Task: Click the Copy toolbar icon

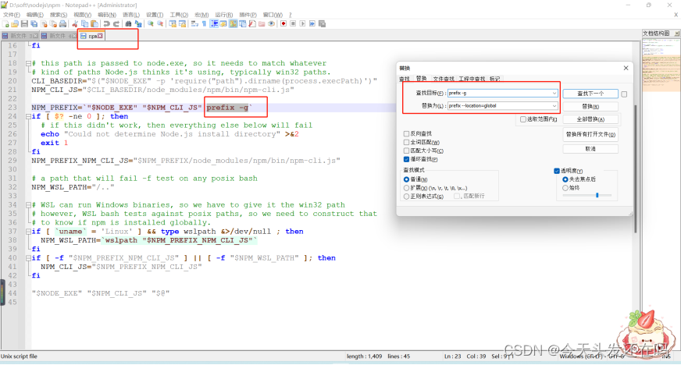Action: 84,24
